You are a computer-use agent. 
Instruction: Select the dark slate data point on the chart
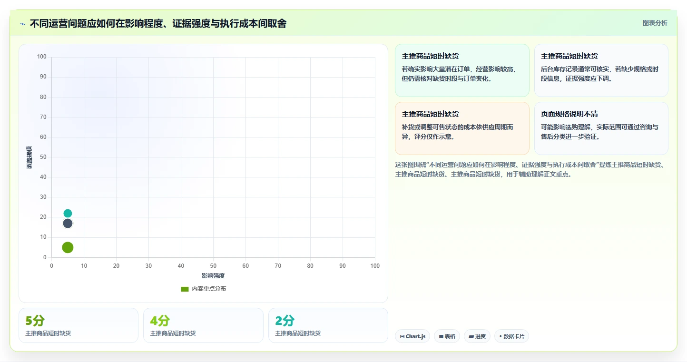(x=68, y=223)
